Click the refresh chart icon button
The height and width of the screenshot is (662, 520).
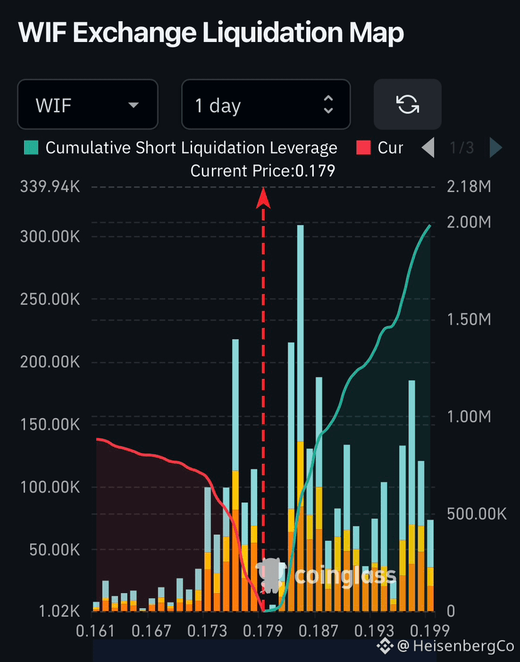click(407, 104)
